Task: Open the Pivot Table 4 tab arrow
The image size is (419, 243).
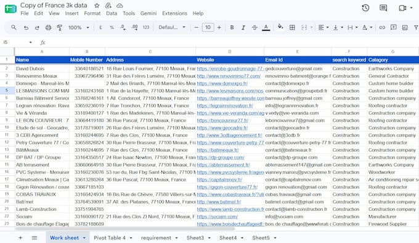Action: click(x=131, y=237)
